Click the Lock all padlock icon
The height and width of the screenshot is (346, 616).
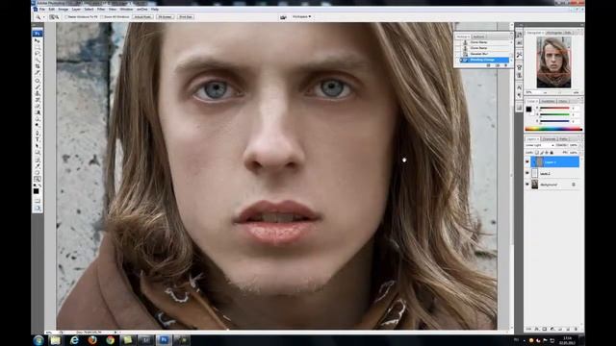[x=552, y=153]
